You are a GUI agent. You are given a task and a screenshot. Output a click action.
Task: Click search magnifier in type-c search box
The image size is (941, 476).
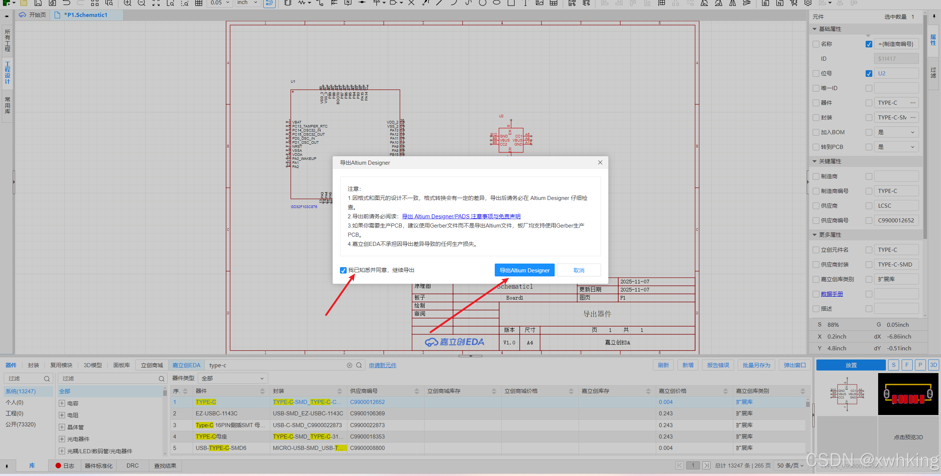click(x=359, y=365)
